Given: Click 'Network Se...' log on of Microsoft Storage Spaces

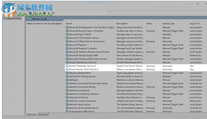Looking at the screenshot, I should pyautogui.click(x=196, y=55).
